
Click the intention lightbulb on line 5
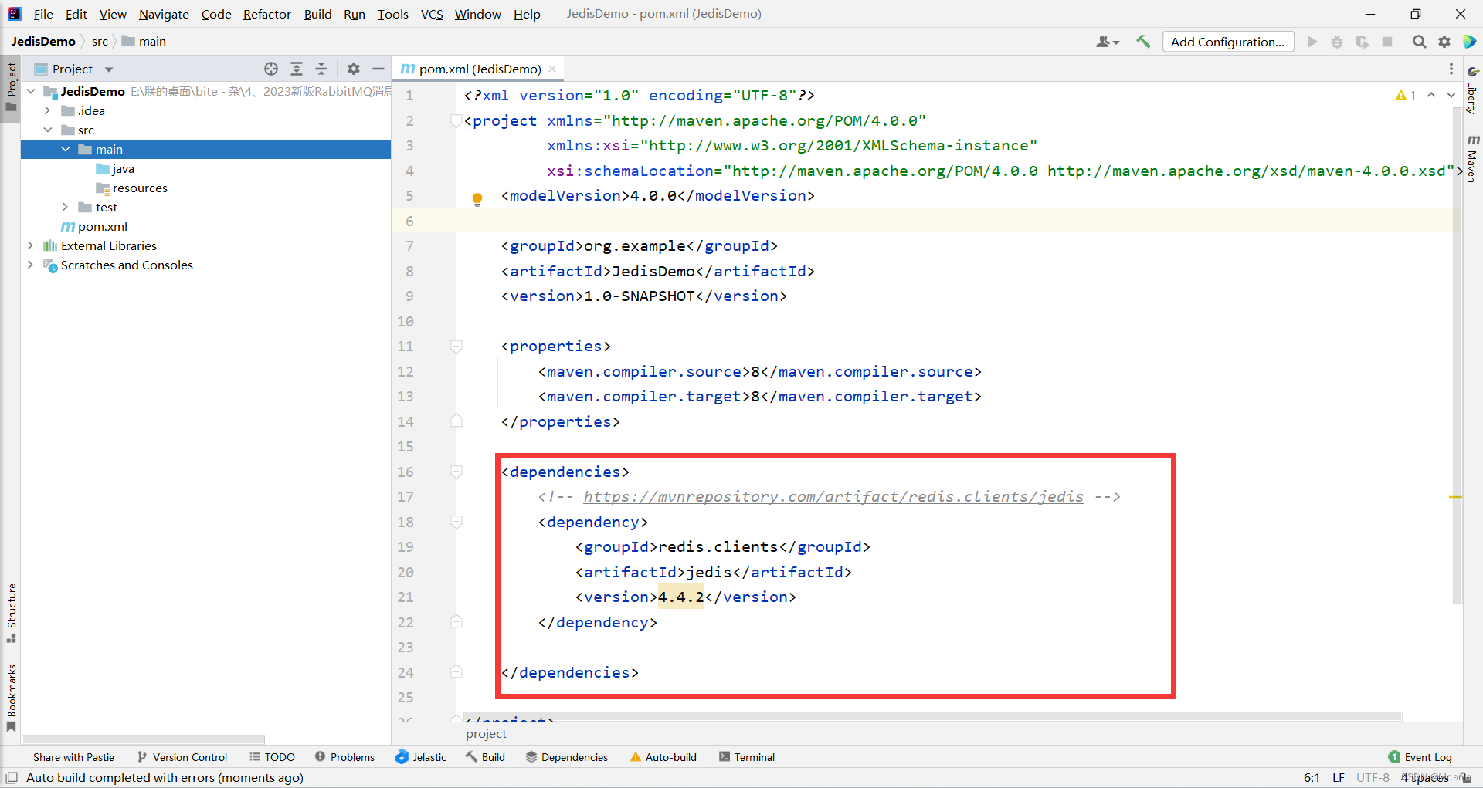click(477, 198)
